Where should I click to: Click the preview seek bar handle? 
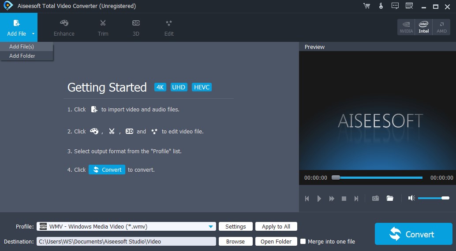[336, 177]
